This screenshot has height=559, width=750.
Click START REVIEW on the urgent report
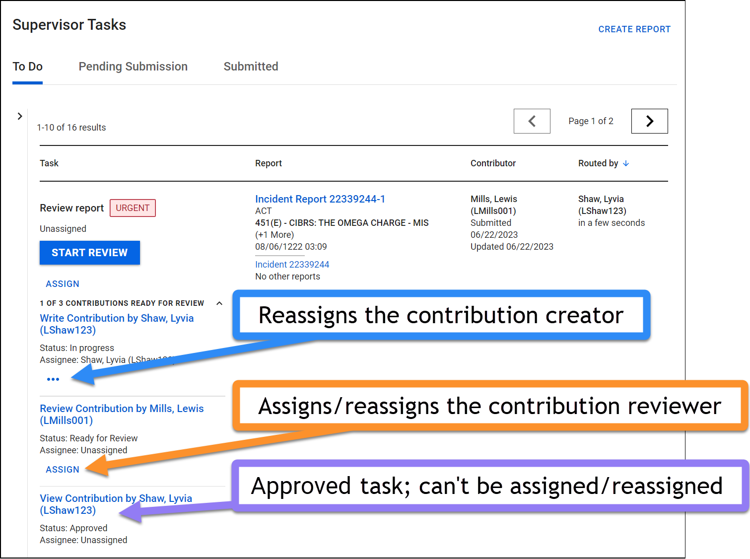tap(89, 253)
